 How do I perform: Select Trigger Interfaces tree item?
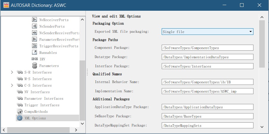pos(42,105)
